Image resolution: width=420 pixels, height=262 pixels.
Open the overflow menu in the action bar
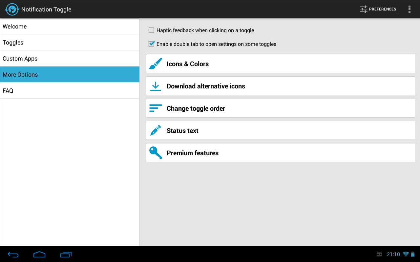409,9
